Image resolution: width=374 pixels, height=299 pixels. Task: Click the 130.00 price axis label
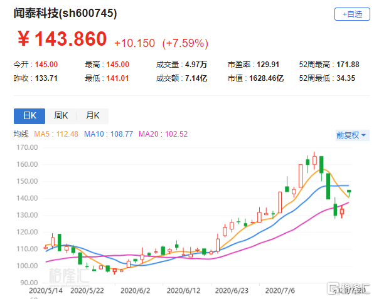pos(27,215)
